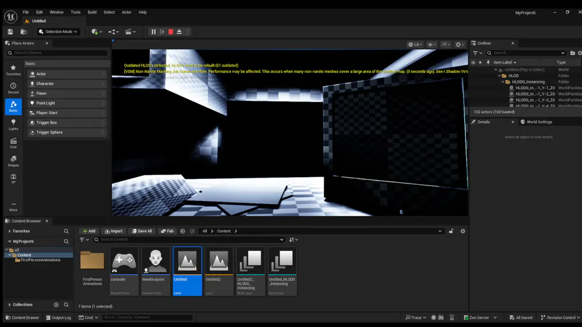
Task: Open the Selection Mode dropdown
Action: 58,32
